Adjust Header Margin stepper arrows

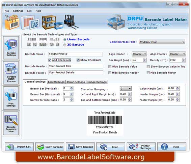(178, 94)
